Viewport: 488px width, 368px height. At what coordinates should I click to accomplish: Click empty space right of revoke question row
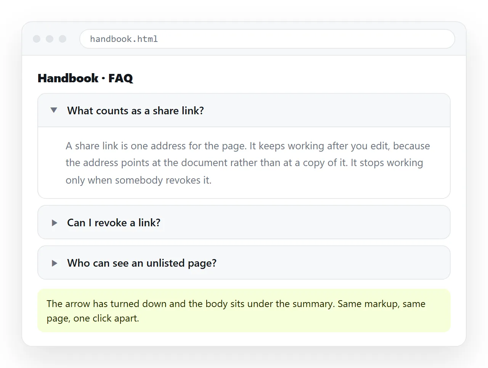(305, 222)
